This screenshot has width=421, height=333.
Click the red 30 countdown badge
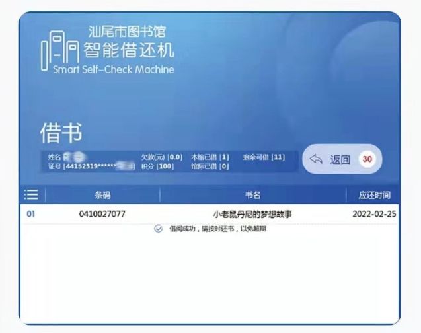pos(367,159)
